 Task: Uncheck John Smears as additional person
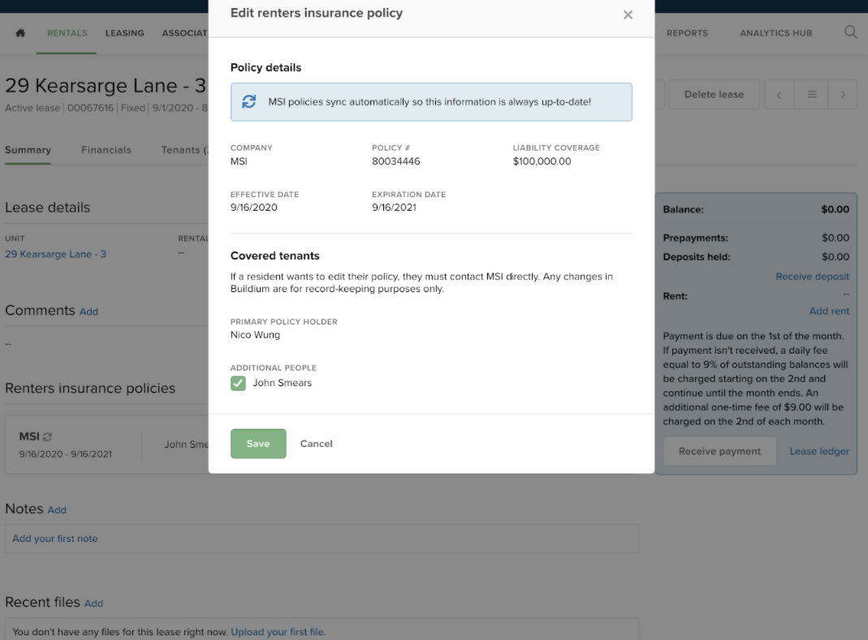pyautogui.click(x=238, y=384)
